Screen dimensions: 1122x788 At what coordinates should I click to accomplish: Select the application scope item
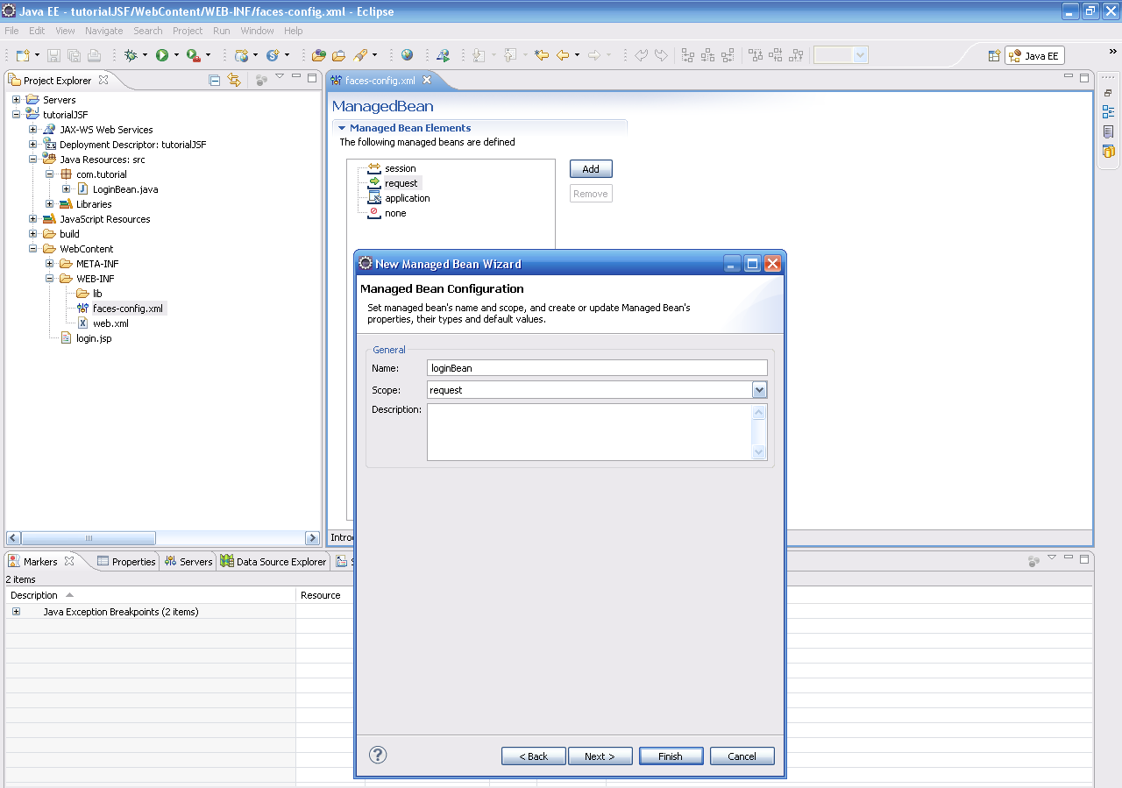coord(407,198)
